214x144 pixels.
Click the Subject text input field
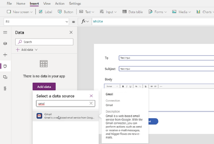[x=166, y=69]
